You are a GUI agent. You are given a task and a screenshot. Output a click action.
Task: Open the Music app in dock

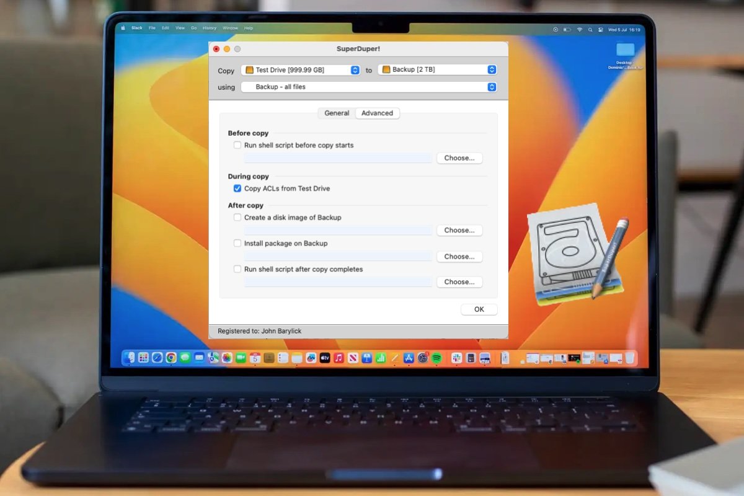339,358
